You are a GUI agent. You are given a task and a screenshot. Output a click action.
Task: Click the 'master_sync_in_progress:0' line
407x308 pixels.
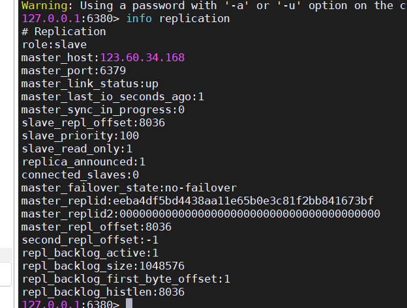tap(103, 110)
